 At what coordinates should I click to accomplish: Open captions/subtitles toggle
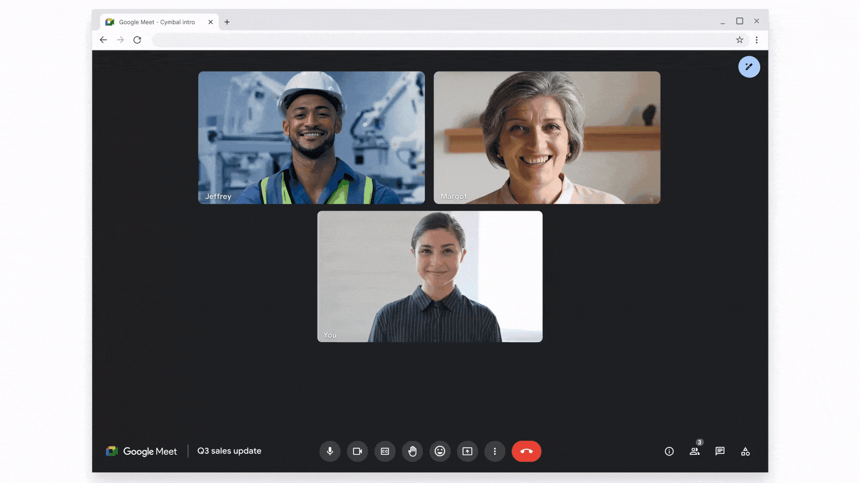(384, 450)
